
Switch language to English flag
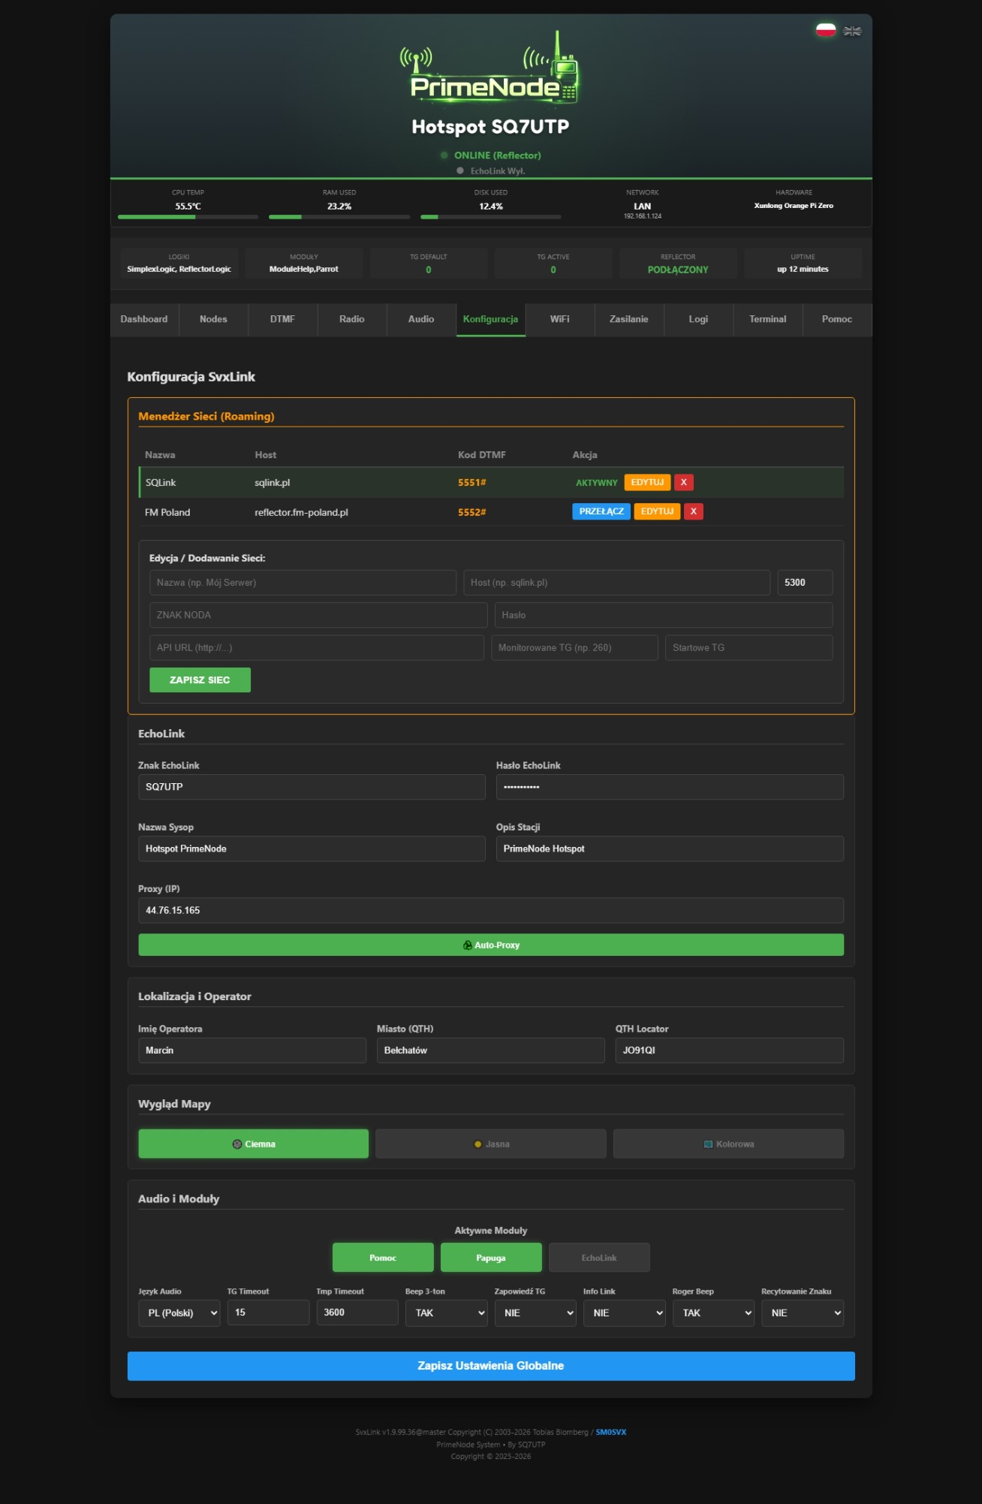pos(852,31)
